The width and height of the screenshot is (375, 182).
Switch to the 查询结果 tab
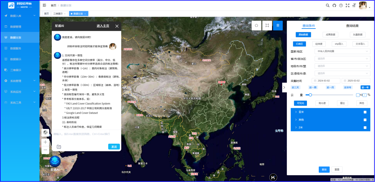[352, 26]
